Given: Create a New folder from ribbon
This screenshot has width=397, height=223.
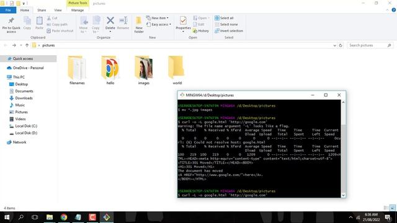Looking at the screenshot, I should (x=139, y=24).
